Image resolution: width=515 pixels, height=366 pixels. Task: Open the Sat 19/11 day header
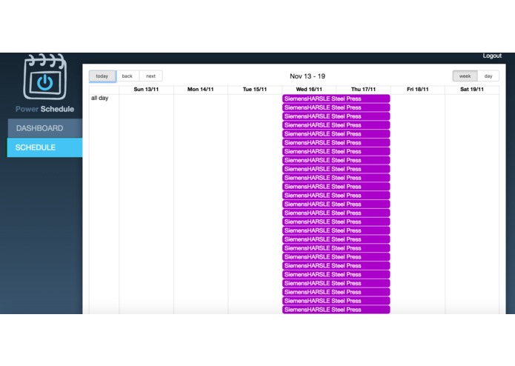pyautogui.click(x=472, y=90)
